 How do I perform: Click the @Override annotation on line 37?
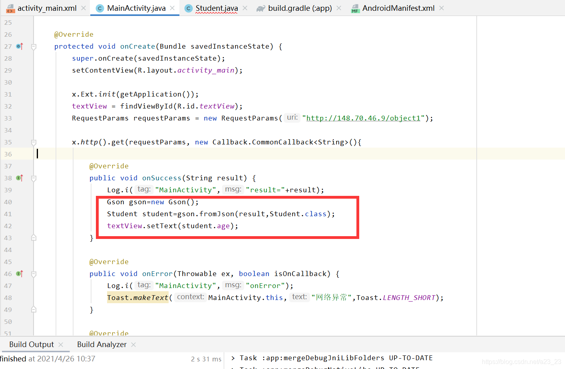109,166
